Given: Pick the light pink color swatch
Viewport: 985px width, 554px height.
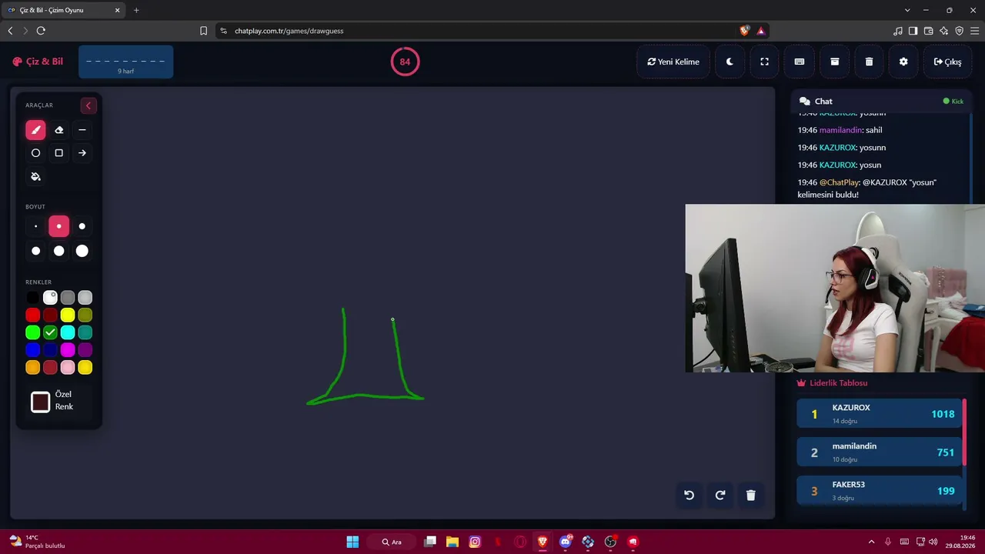Looking at the screenshot, I should pos(68,368).
